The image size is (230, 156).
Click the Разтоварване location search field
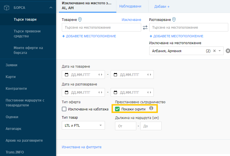[189, 27]
